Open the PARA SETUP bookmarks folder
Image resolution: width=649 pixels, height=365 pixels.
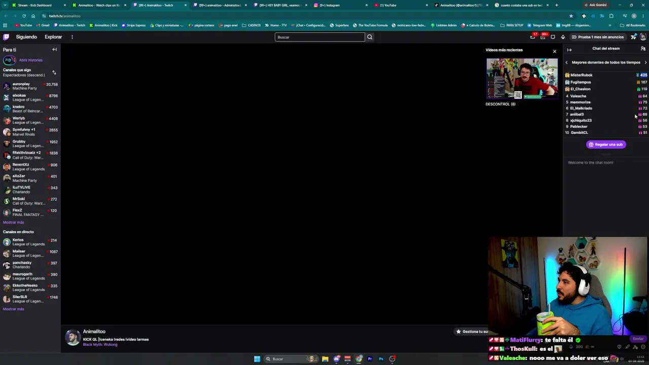(x=512, y=25)
